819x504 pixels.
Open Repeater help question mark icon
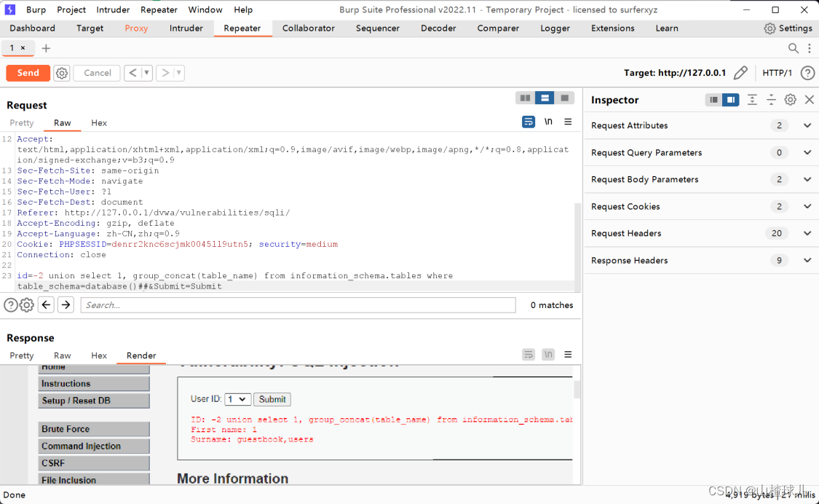click(x=807, y=73)
